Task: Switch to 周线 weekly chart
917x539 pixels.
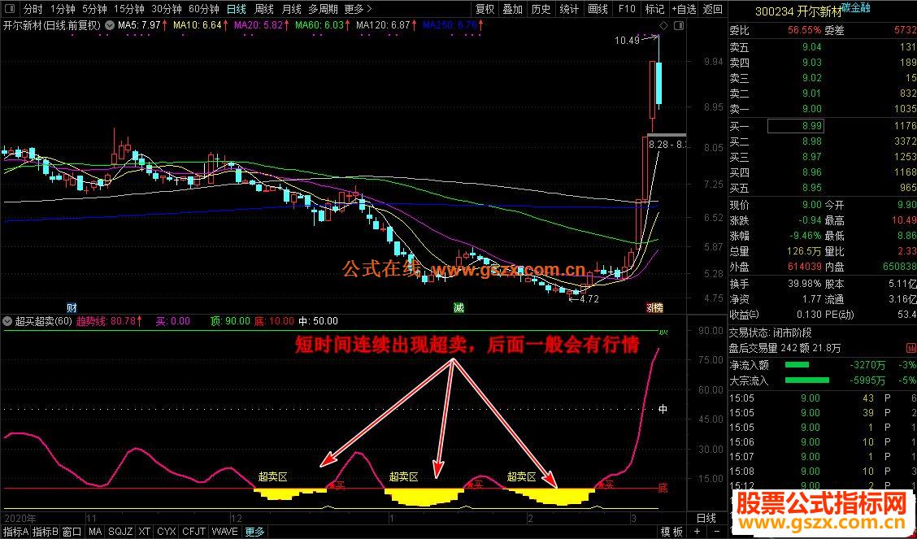Action: coord(263,9)
